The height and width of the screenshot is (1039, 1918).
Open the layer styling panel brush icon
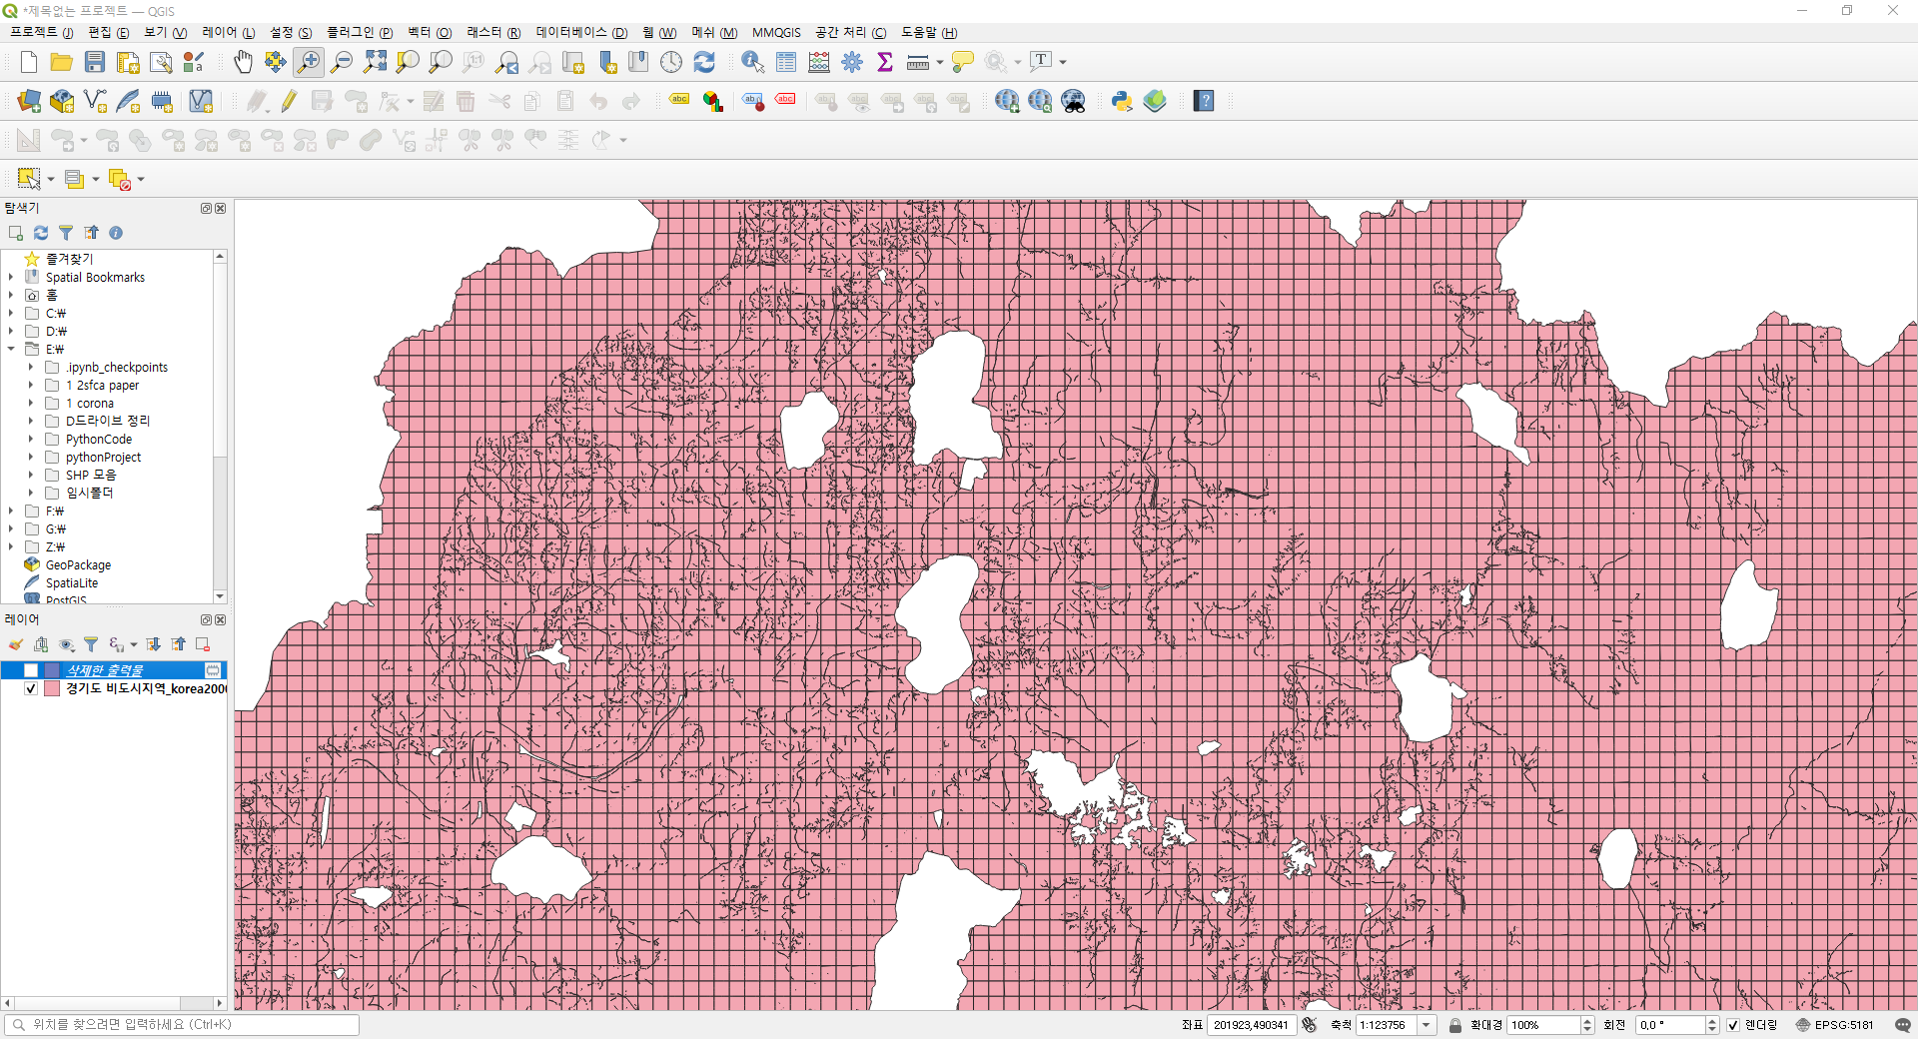[x=16, y=644]
